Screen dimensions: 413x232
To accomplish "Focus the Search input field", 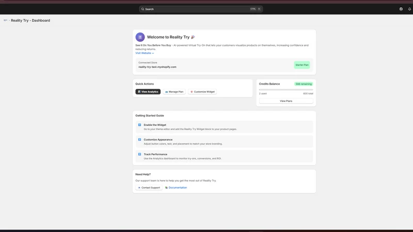I will click(201, 9).
